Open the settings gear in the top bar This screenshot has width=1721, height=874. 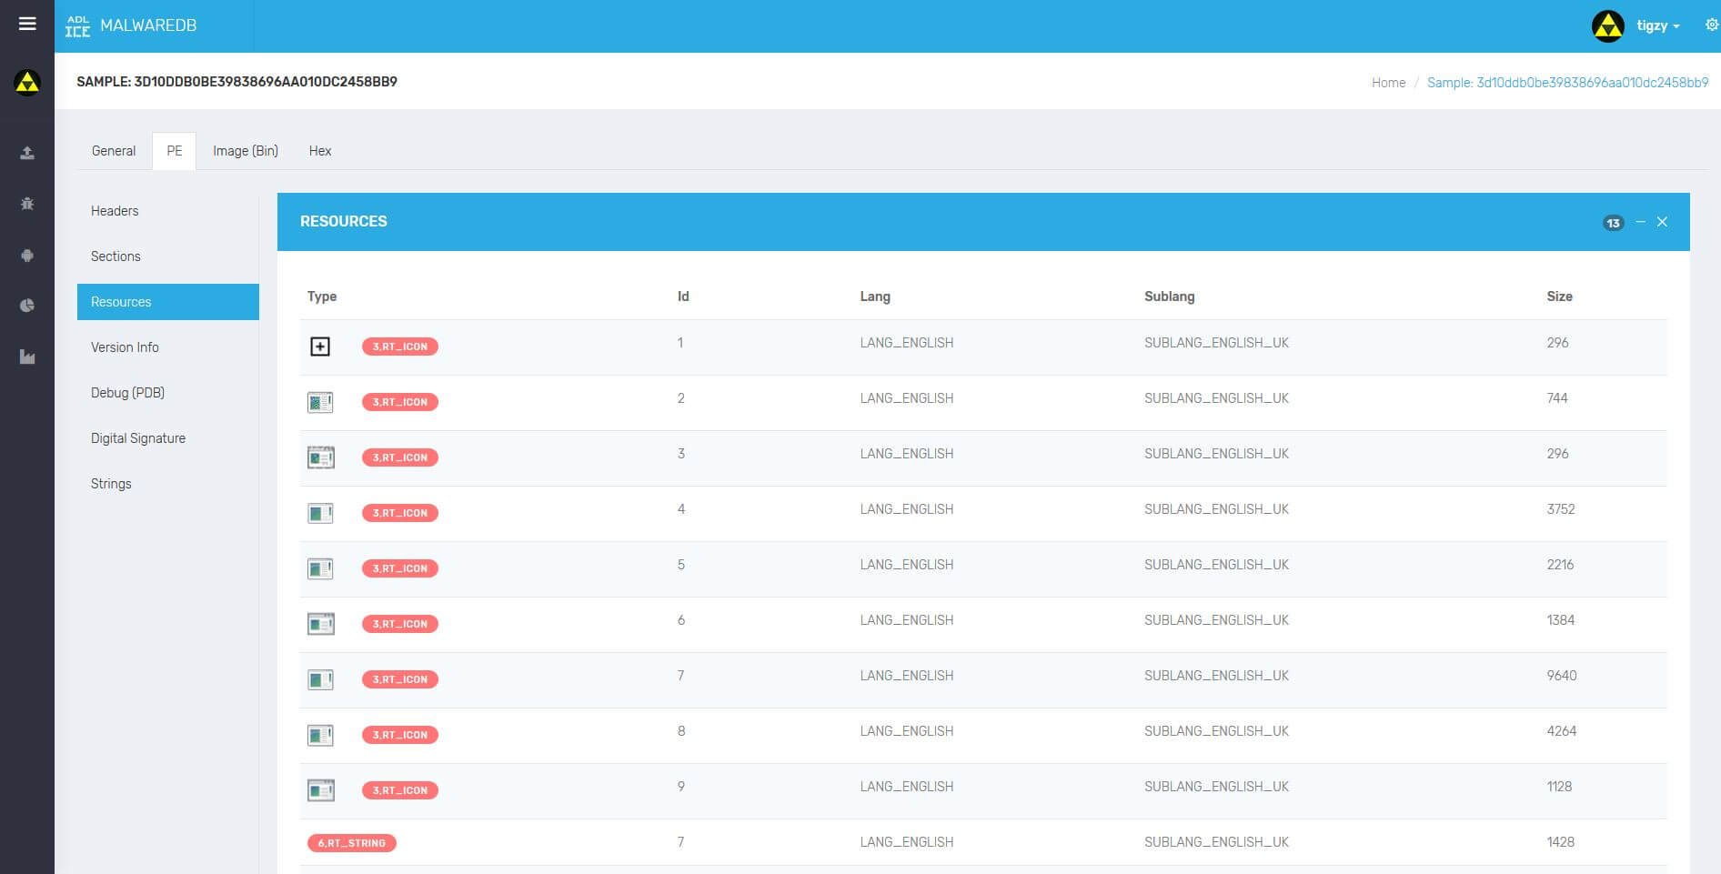(x=1709, y=25)
